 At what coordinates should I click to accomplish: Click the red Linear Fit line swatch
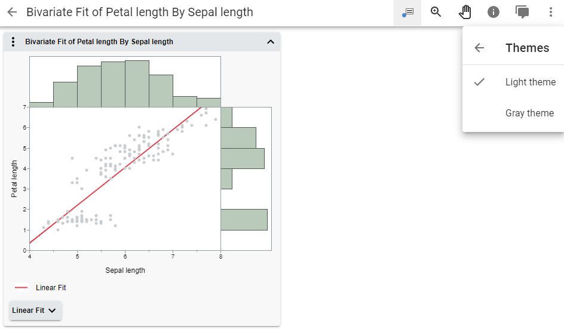(x=22, y=288)
